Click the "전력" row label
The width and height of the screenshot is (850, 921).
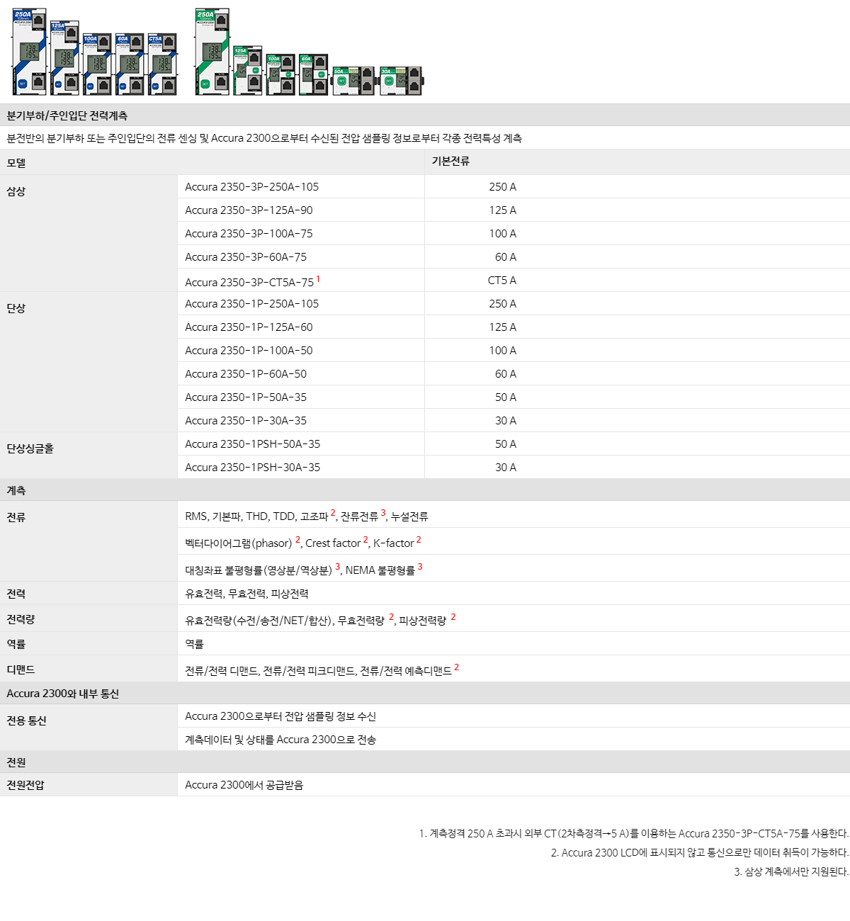(16, 594)
